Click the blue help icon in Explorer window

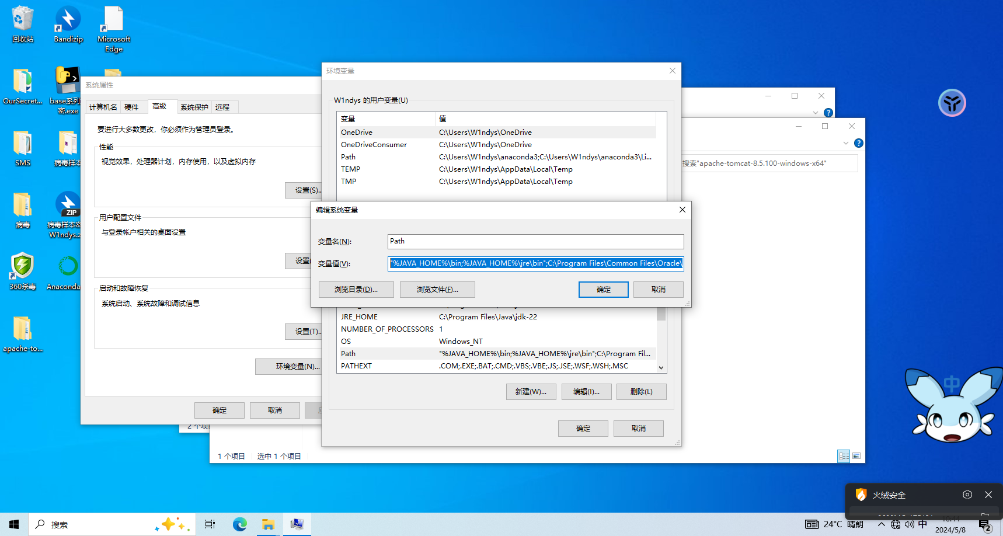(858, 143)
